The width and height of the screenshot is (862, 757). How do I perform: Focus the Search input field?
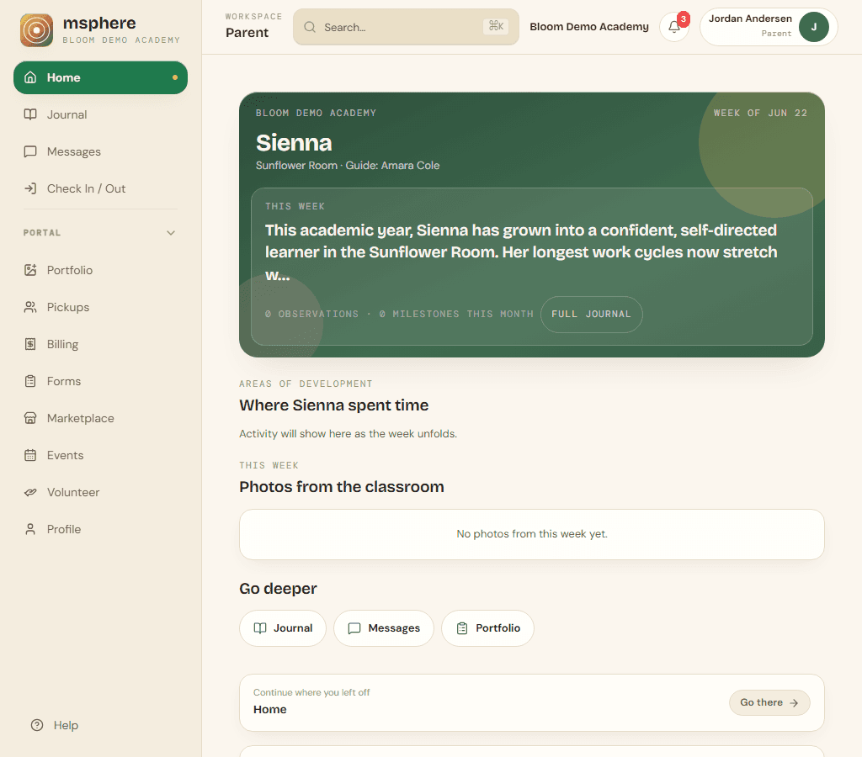click(x=406, y=27)
